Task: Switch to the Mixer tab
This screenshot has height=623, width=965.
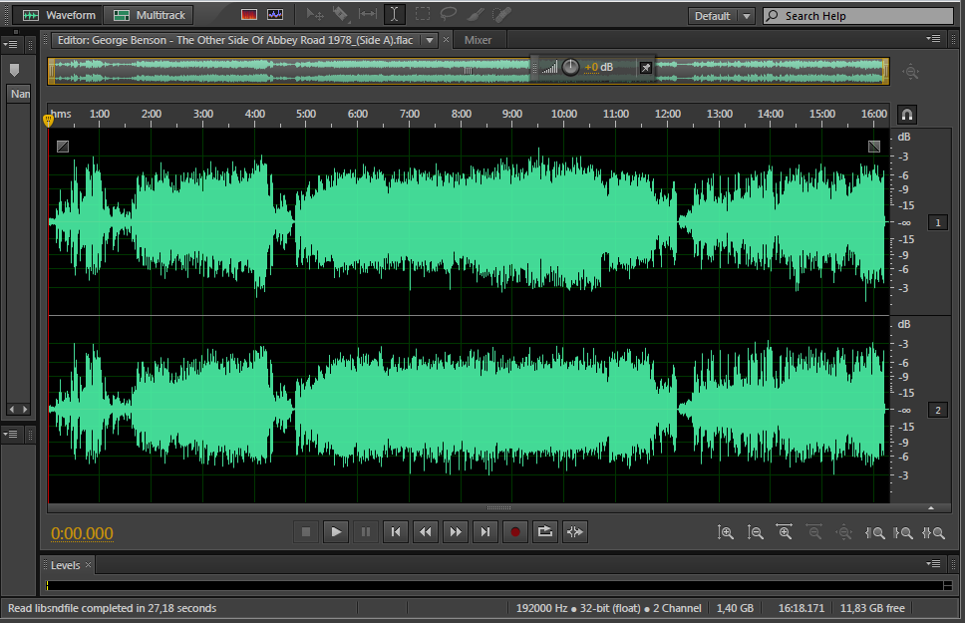Action: tap(478, 40)
